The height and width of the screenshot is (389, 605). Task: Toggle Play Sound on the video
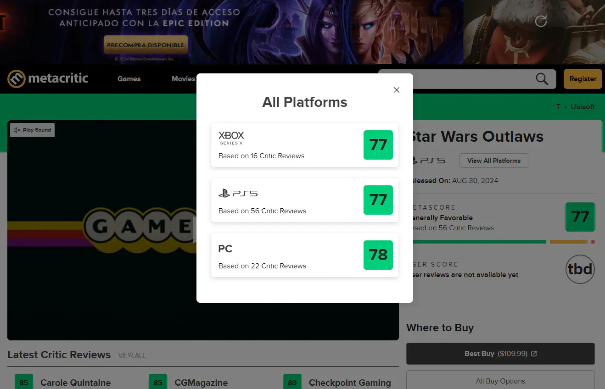pos(33,130)
